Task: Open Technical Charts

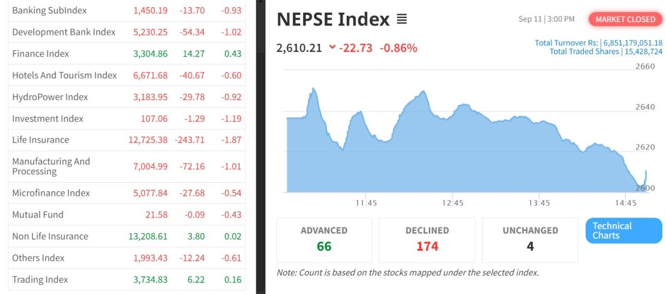Action: click(623, 230)
